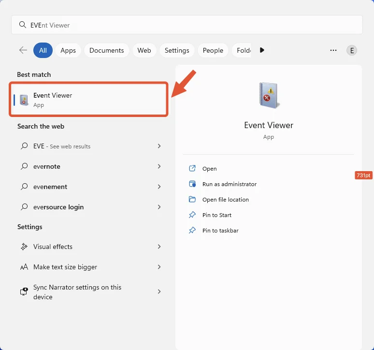This screenshot has width=374, height=350.
Task: Click the magnifier icon beside eversource login
Action: point(24,207)
